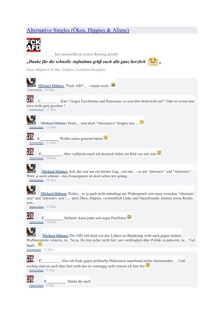This screenshot has height=316, width=223.
Task: Click Antworten under the 19 Min. comment
Action: click(x=35, y=90)
